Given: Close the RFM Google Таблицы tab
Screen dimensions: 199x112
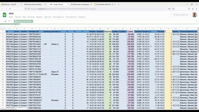Looking at the screenshot, I should pos(68,4).
